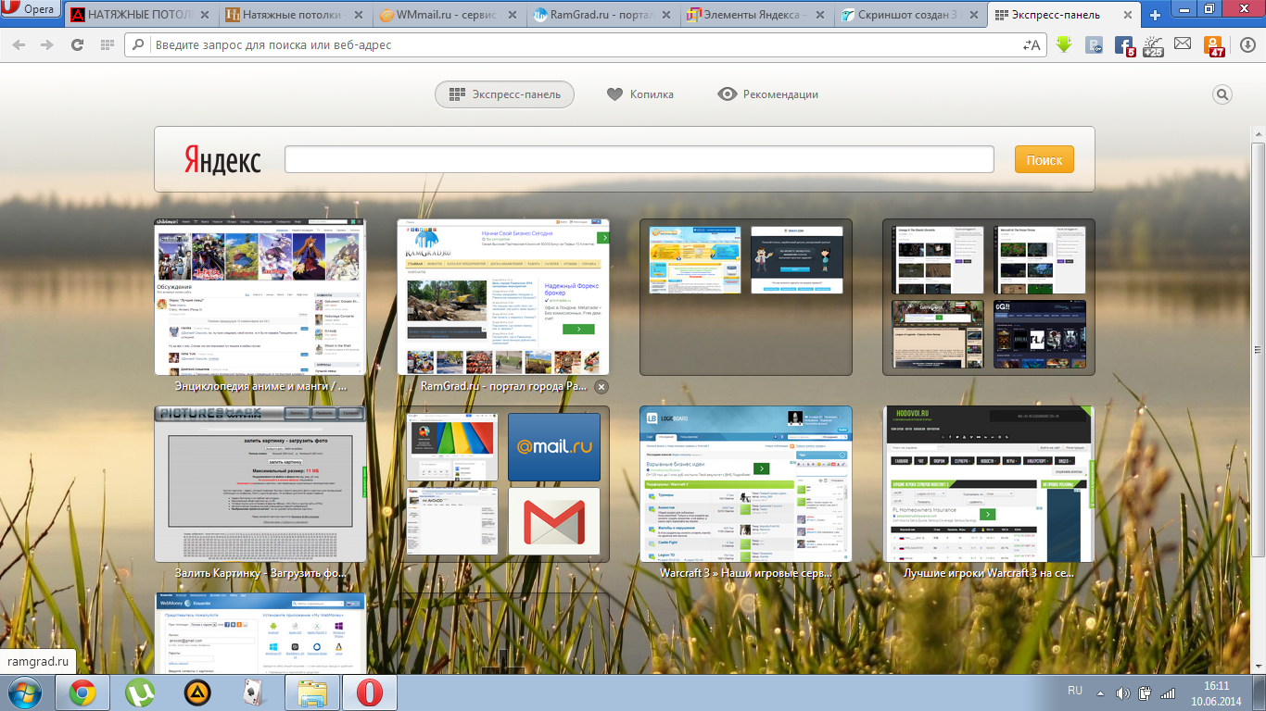Image resolution: width=1266 pixels, height=711 pixels.
Task: Open the two-site speed dial folder
Action: (x=746, y=297)
